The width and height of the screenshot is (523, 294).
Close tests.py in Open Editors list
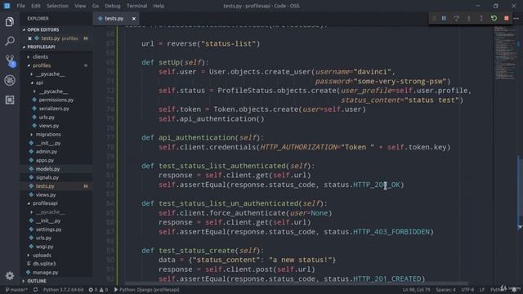(29, 38)
